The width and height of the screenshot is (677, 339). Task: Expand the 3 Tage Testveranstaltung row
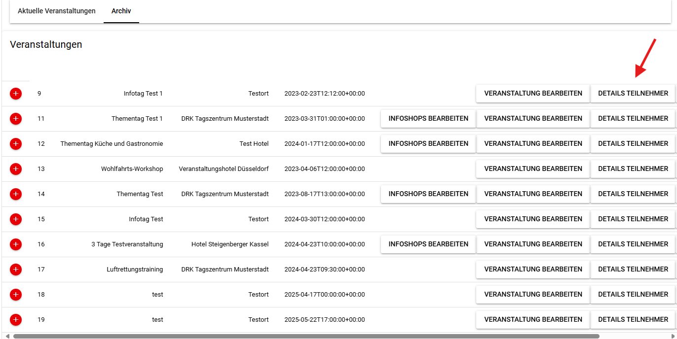(16, 244)
